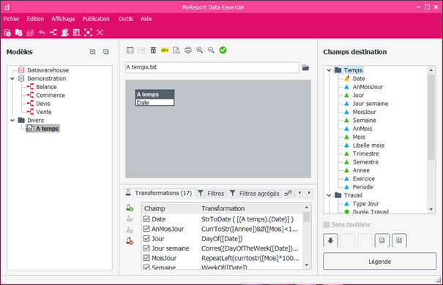The image size is (443, 285).
Task: Click the green validate checkmark icon
Action: tap(223, 50)
